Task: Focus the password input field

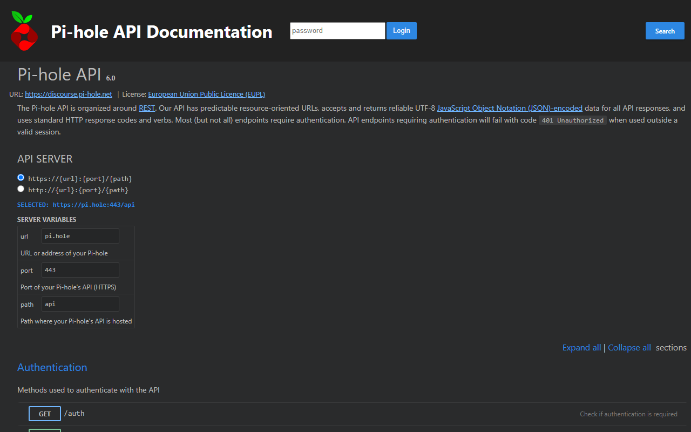Action: [337, 31]
